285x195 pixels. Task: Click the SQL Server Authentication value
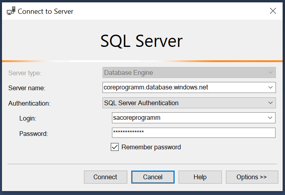[141, 103]
